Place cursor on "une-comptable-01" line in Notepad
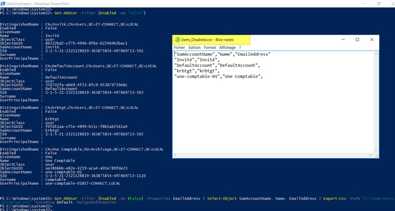This screenshot has width=395, height=211. tap(217, 77)
